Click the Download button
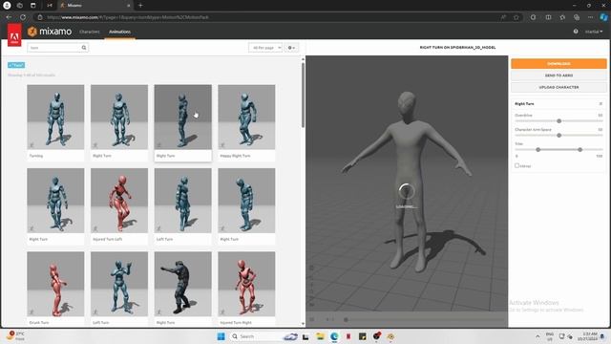This screenshot has height=344, width=611. pos(558,64)
